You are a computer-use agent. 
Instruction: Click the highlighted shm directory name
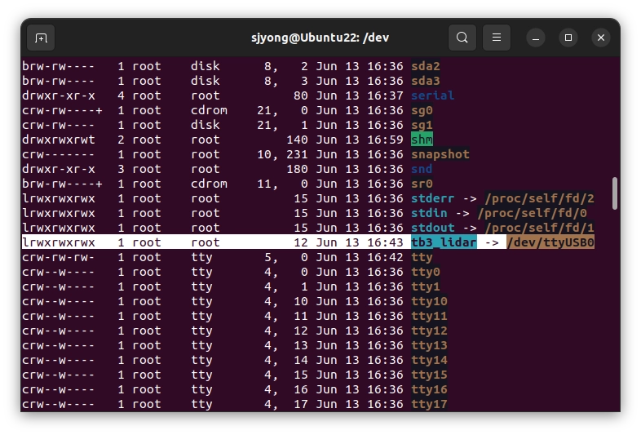coord(422,140)
